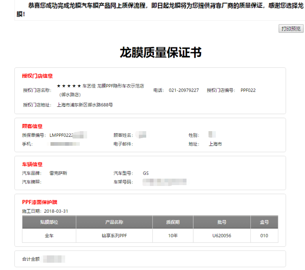Click the 授权门店信息 section heading

37,76
